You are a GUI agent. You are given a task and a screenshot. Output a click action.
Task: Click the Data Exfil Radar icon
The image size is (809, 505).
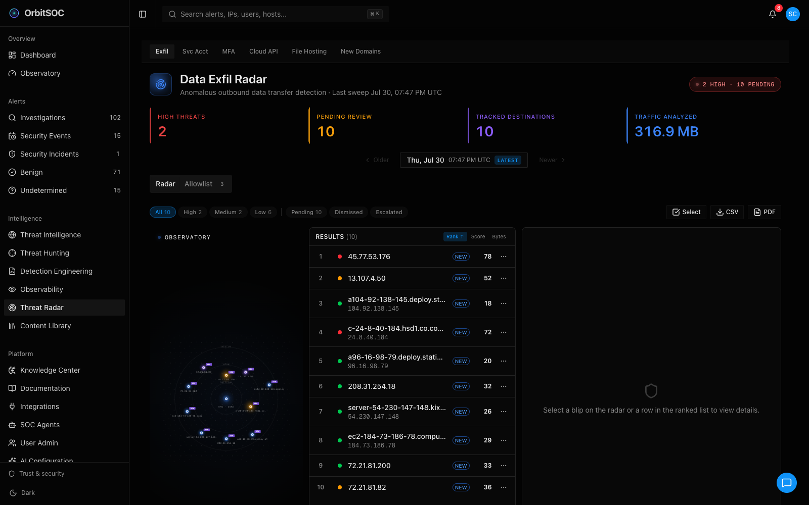[161, 84]
